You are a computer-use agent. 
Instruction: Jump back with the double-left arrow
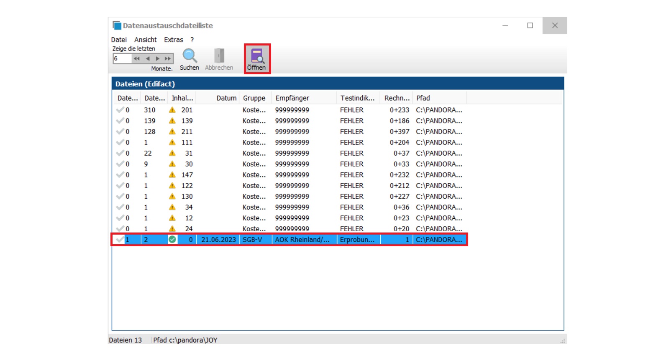(x=136, y=59)
